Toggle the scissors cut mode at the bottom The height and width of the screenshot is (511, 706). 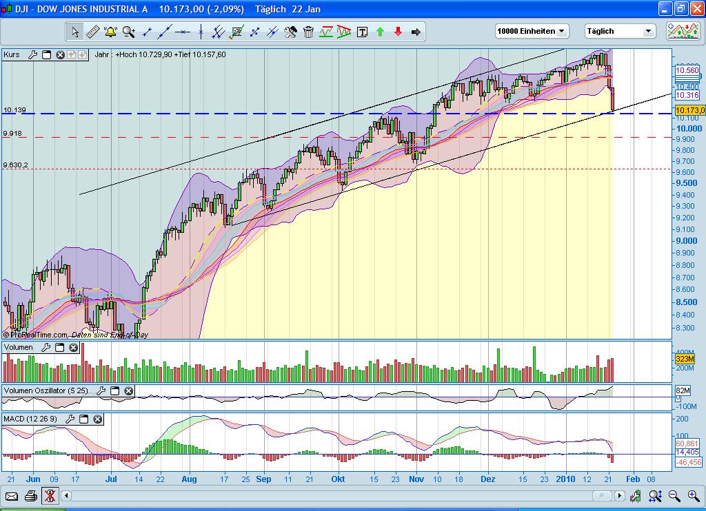(x=50, y=496)
